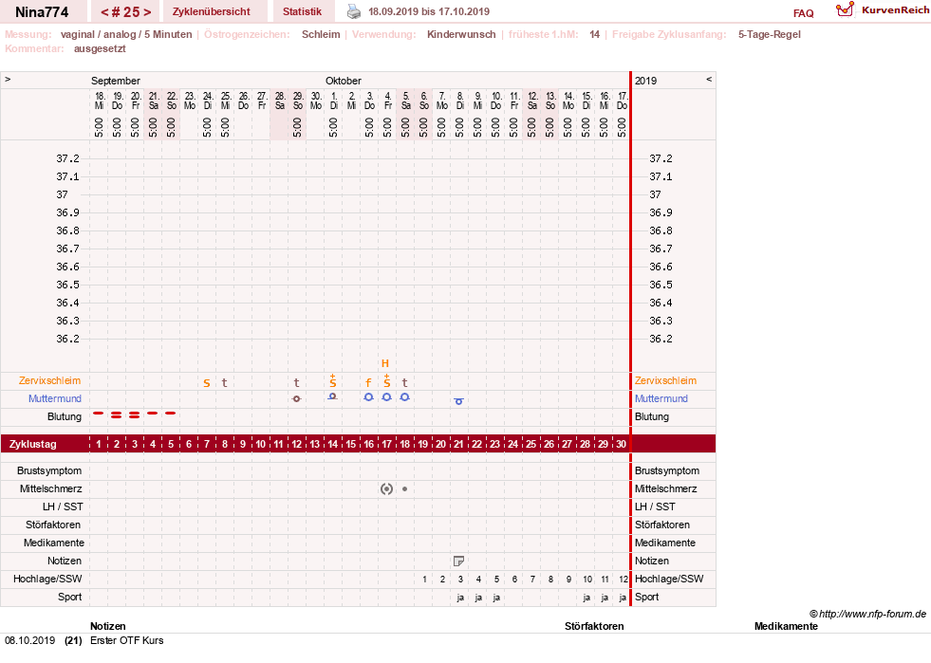931x663 pixels.
Task: Click the Störfaktoren heading below the chart
Action: pyautogui.click(x=594, y=626)
